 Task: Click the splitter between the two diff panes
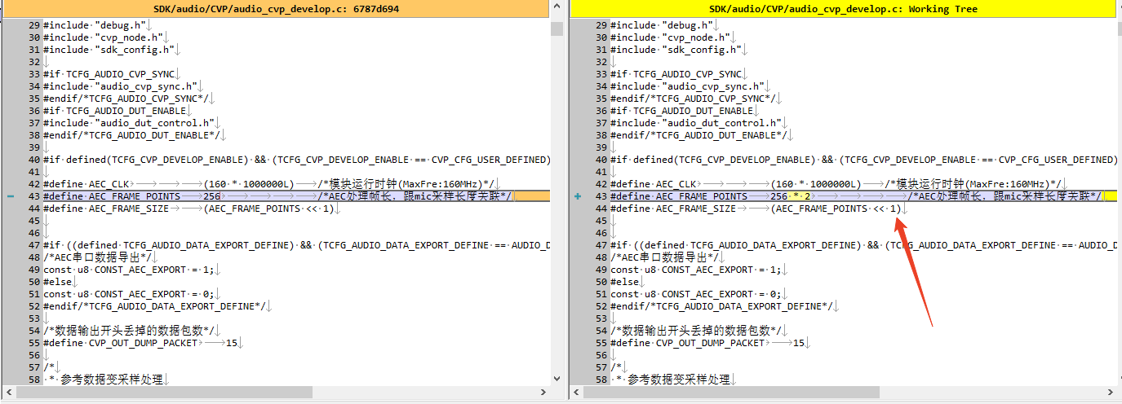tap(566, 202)
